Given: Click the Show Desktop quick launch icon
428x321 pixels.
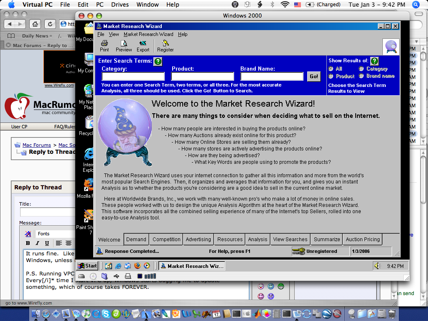Looking at the screenshot, I should [x=109, y=266].
